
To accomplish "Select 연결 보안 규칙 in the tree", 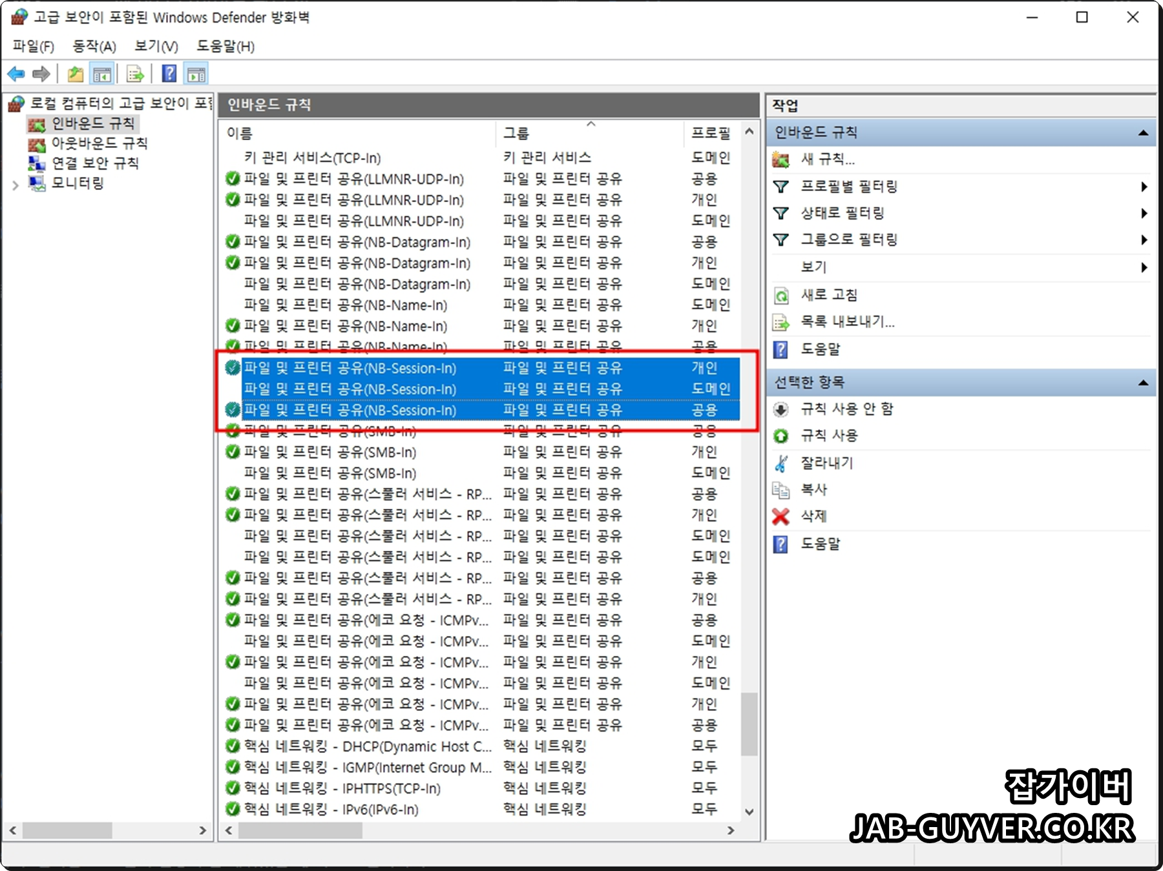I will 95,163.
